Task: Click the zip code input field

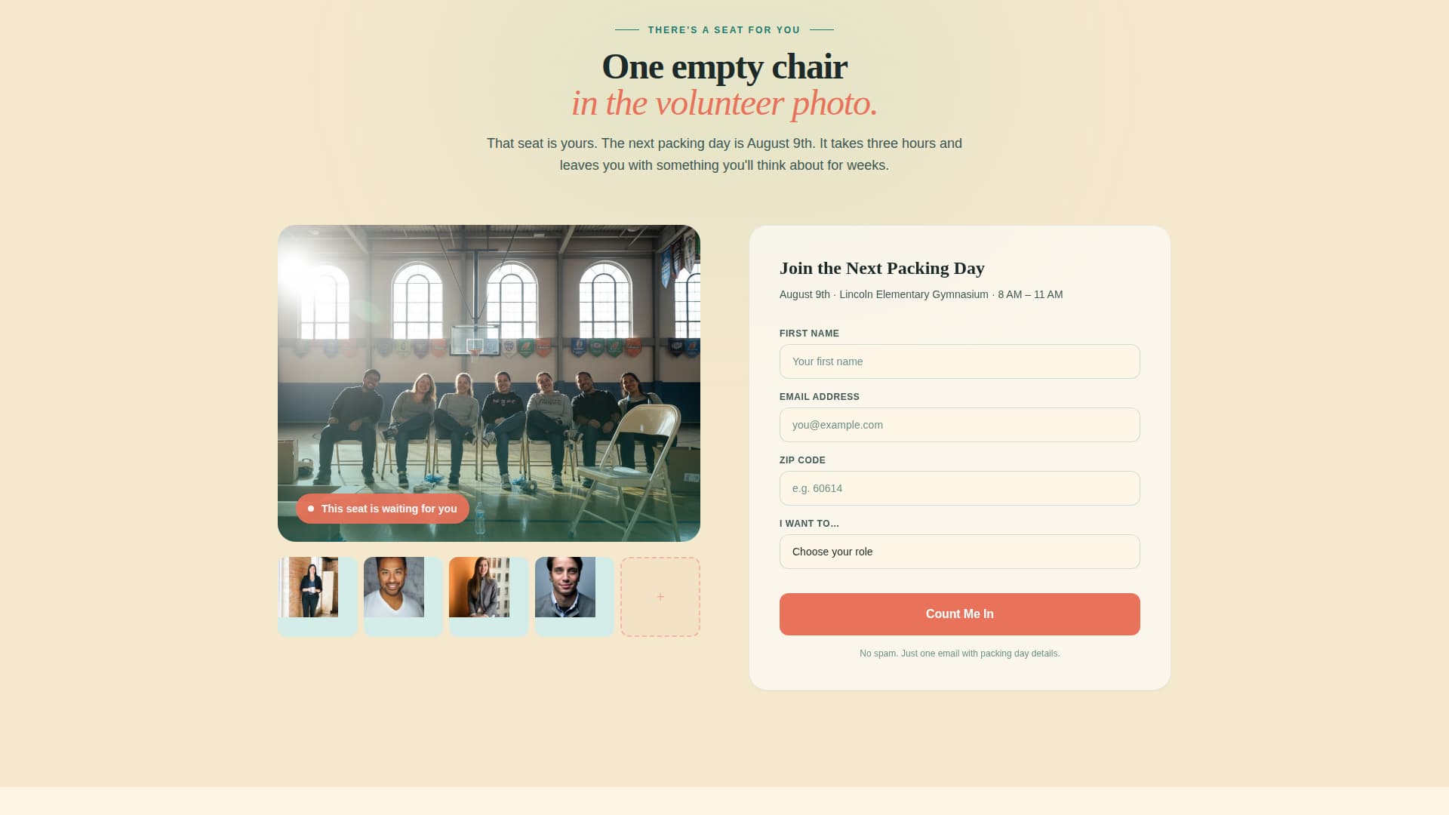Action: [x=959, y=487]
